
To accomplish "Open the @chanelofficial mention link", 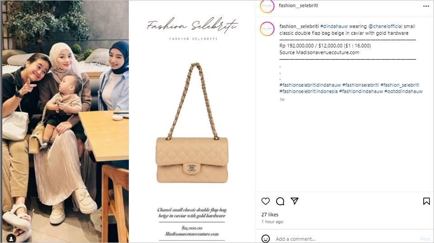I will click(x=385, y=26).
